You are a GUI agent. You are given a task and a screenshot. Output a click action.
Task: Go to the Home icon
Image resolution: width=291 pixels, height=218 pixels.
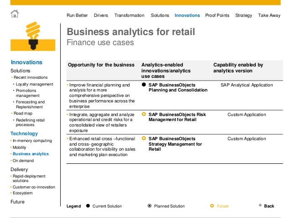tap(15, 14)
